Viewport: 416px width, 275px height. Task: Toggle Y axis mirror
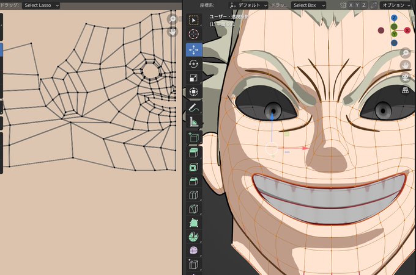pos(357,5)
